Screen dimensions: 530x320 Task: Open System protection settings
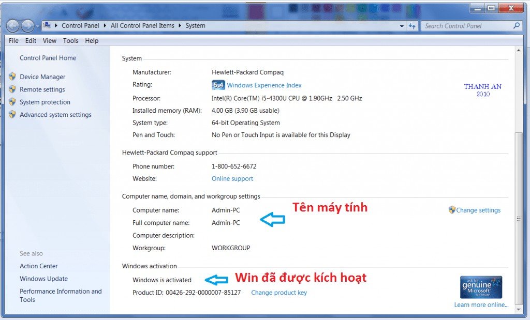coord(46,102)
